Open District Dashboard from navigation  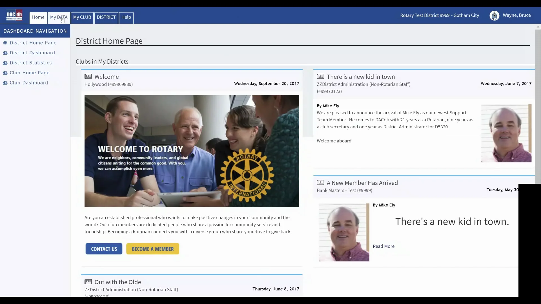pyautogui.click(x=32, y=53)
